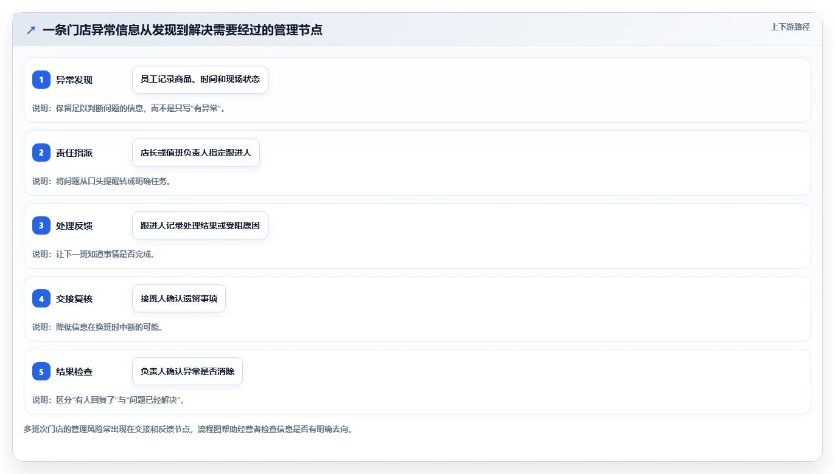Click the step 1 number badge

pos(41,80)
